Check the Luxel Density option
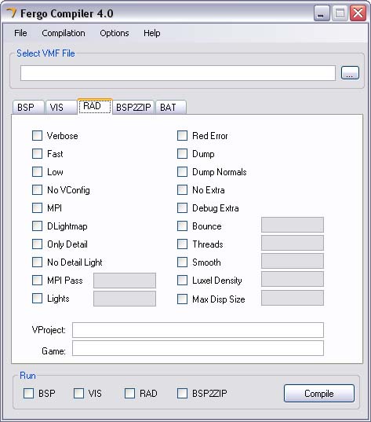Screen dimensions: 371x422 pos(182,281)
